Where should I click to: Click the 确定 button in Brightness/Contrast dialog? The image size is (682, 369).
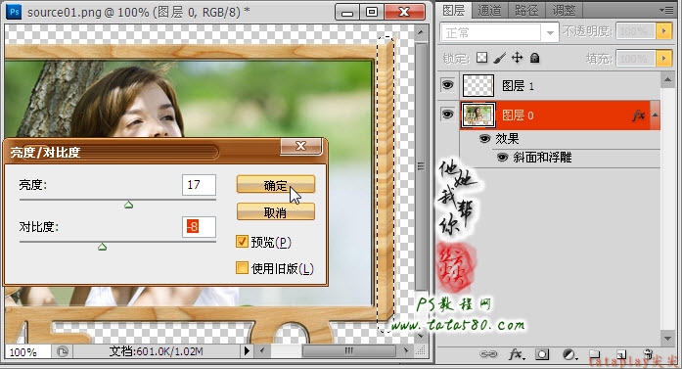[275, 184]
